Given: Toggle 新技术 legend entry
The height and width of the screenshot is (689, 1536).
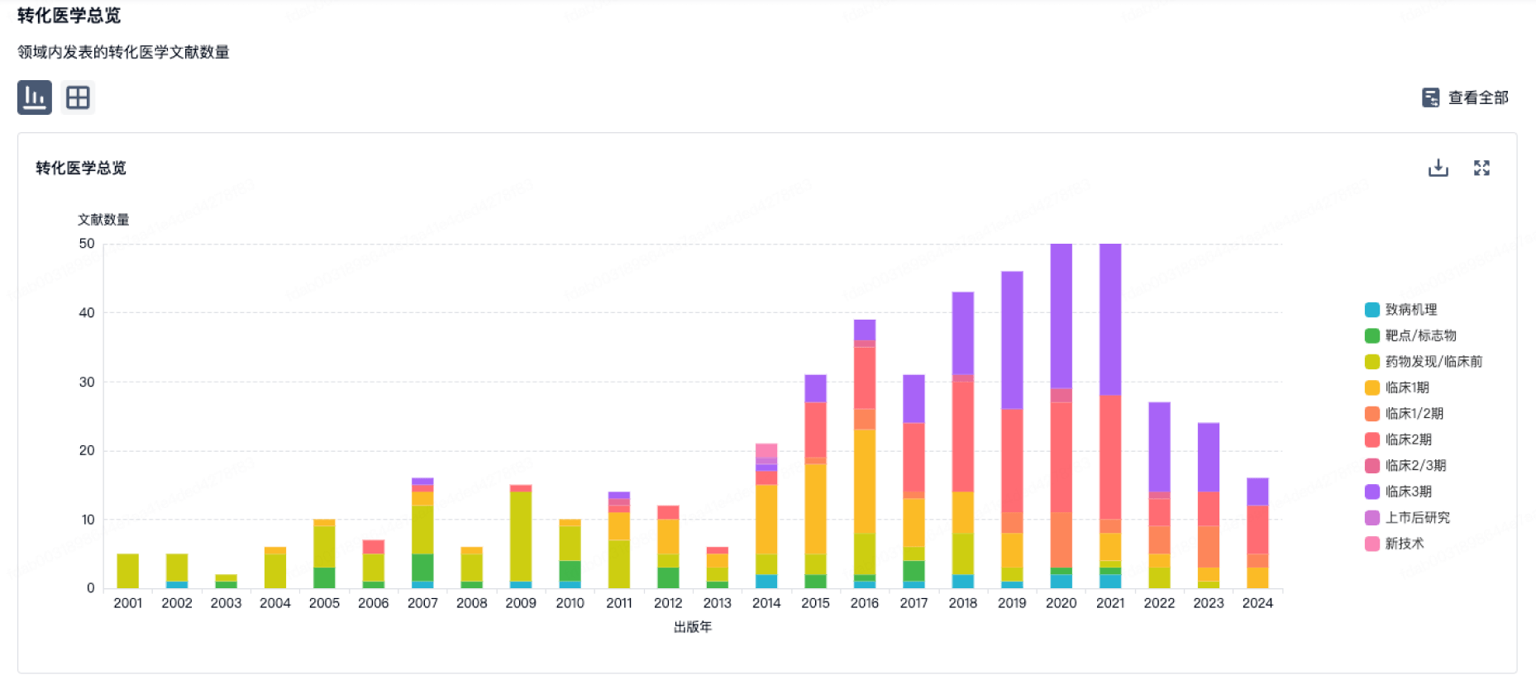Looking at the screenshot, I should [x=1404, y=544].
